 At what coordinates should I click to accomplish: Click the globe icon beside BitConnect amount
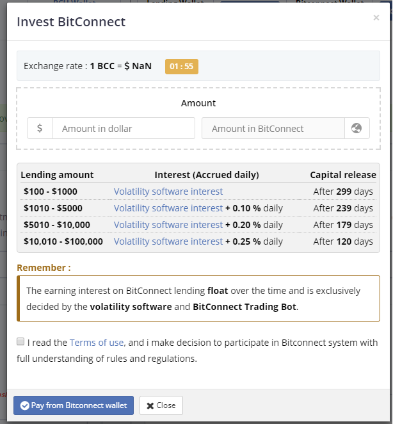(357, 128)
